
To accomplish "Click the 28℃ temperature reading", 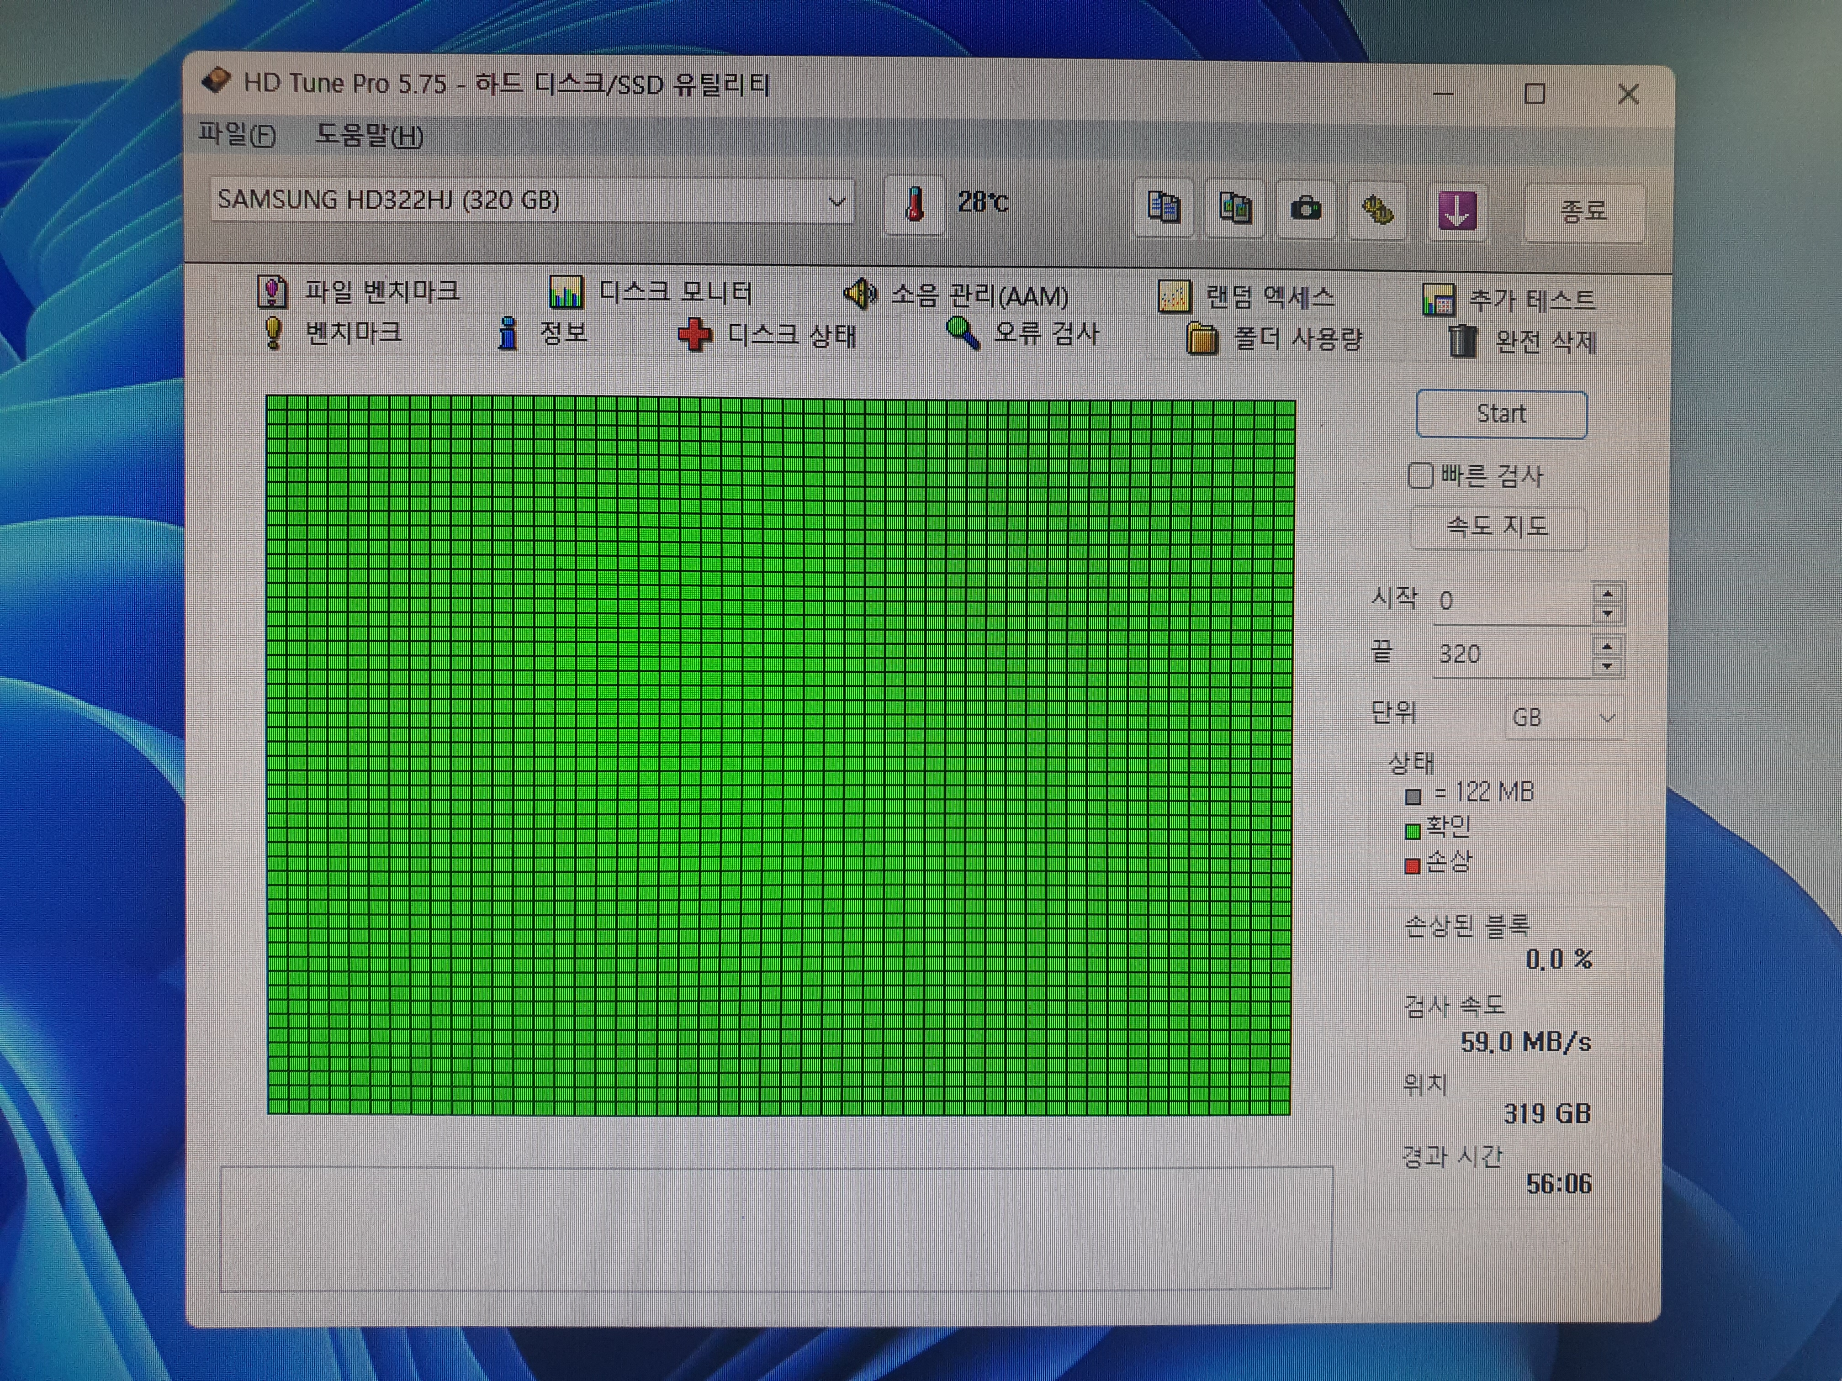I will tap(983, 201).
